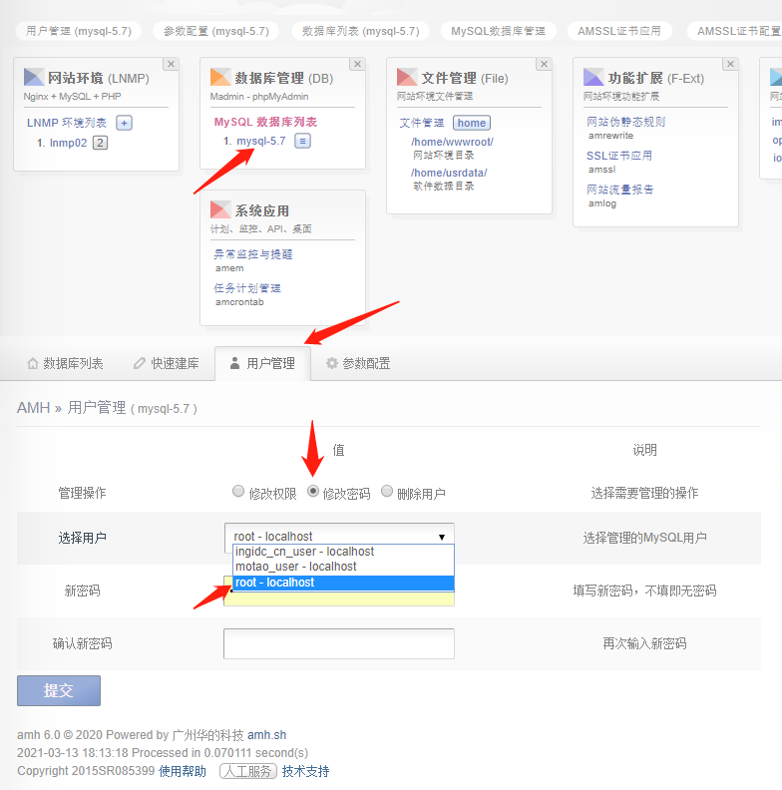Choose ingidc_cn_user - localhost from the list

(x=305, y=552)
